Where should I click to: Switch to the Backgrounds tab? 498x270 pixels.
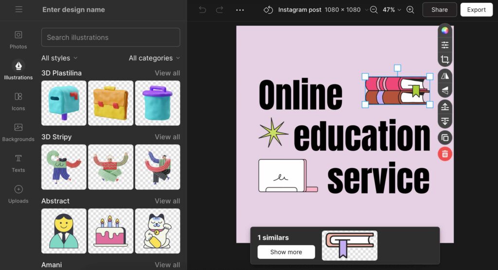point(18,132)
